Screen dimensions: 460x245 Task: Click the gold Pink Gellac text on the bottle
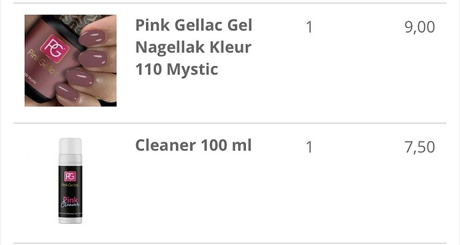point(43,63)
